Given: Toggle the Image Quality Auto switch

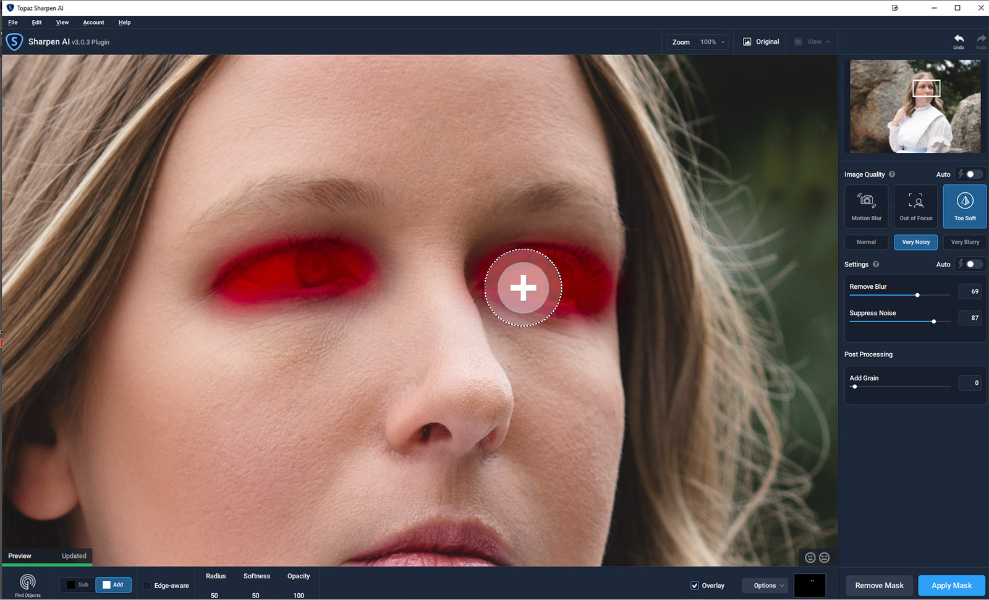Looking at the screenshot, I should click(x=973, y=174).
